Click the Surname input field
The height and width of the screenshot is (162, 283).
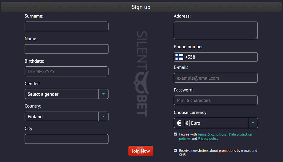pyautogui.click(x=66, y=26)
